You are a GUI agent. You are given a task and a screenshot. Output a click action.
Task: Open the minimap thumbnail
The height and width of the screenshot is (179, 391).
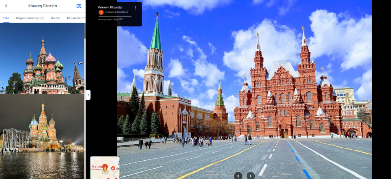pyautogui.click(x=105, y=168)
